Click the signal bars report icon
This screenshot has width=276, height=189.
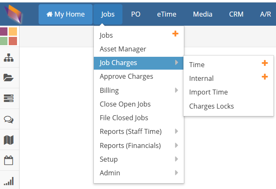(9, 181)
